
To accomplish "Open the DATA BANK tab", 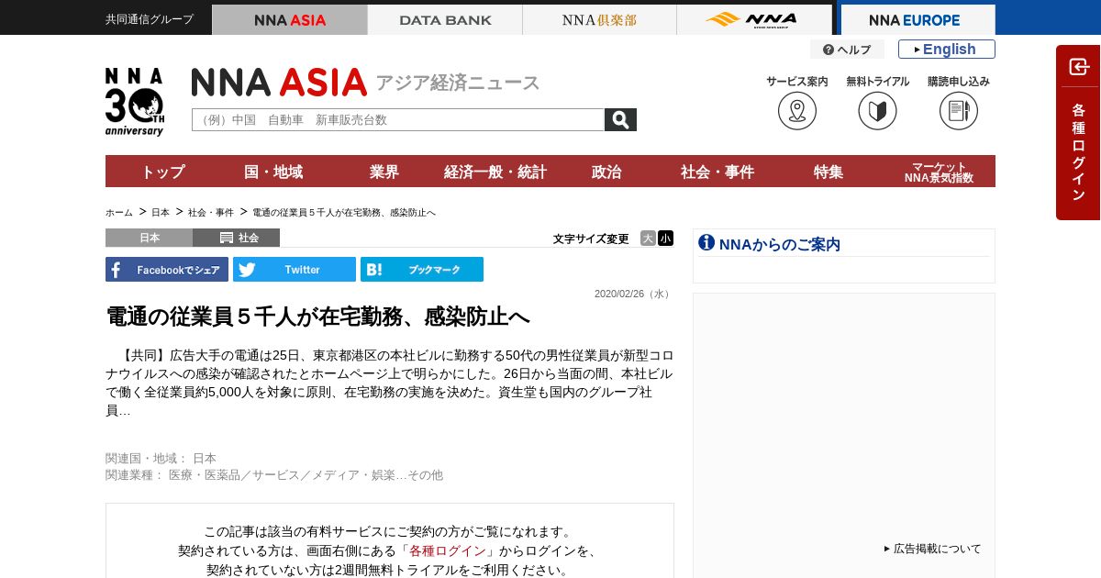I will coord(445,19).
